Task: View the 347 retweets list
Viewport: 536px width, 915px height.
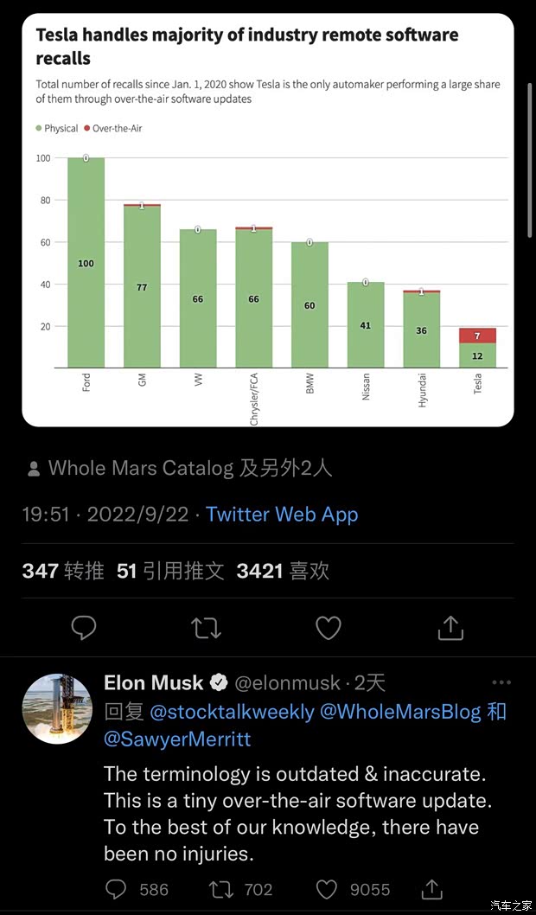Action: point(63,571)
